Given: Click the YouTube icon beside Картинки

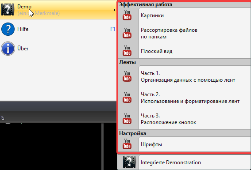Looking at the screenshot, I should pos(127,15).
